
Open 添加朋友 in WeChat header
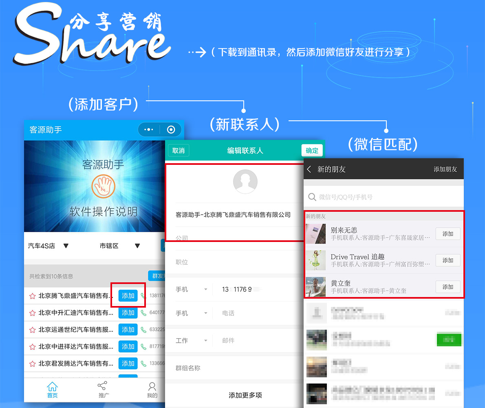pos(445,169)
